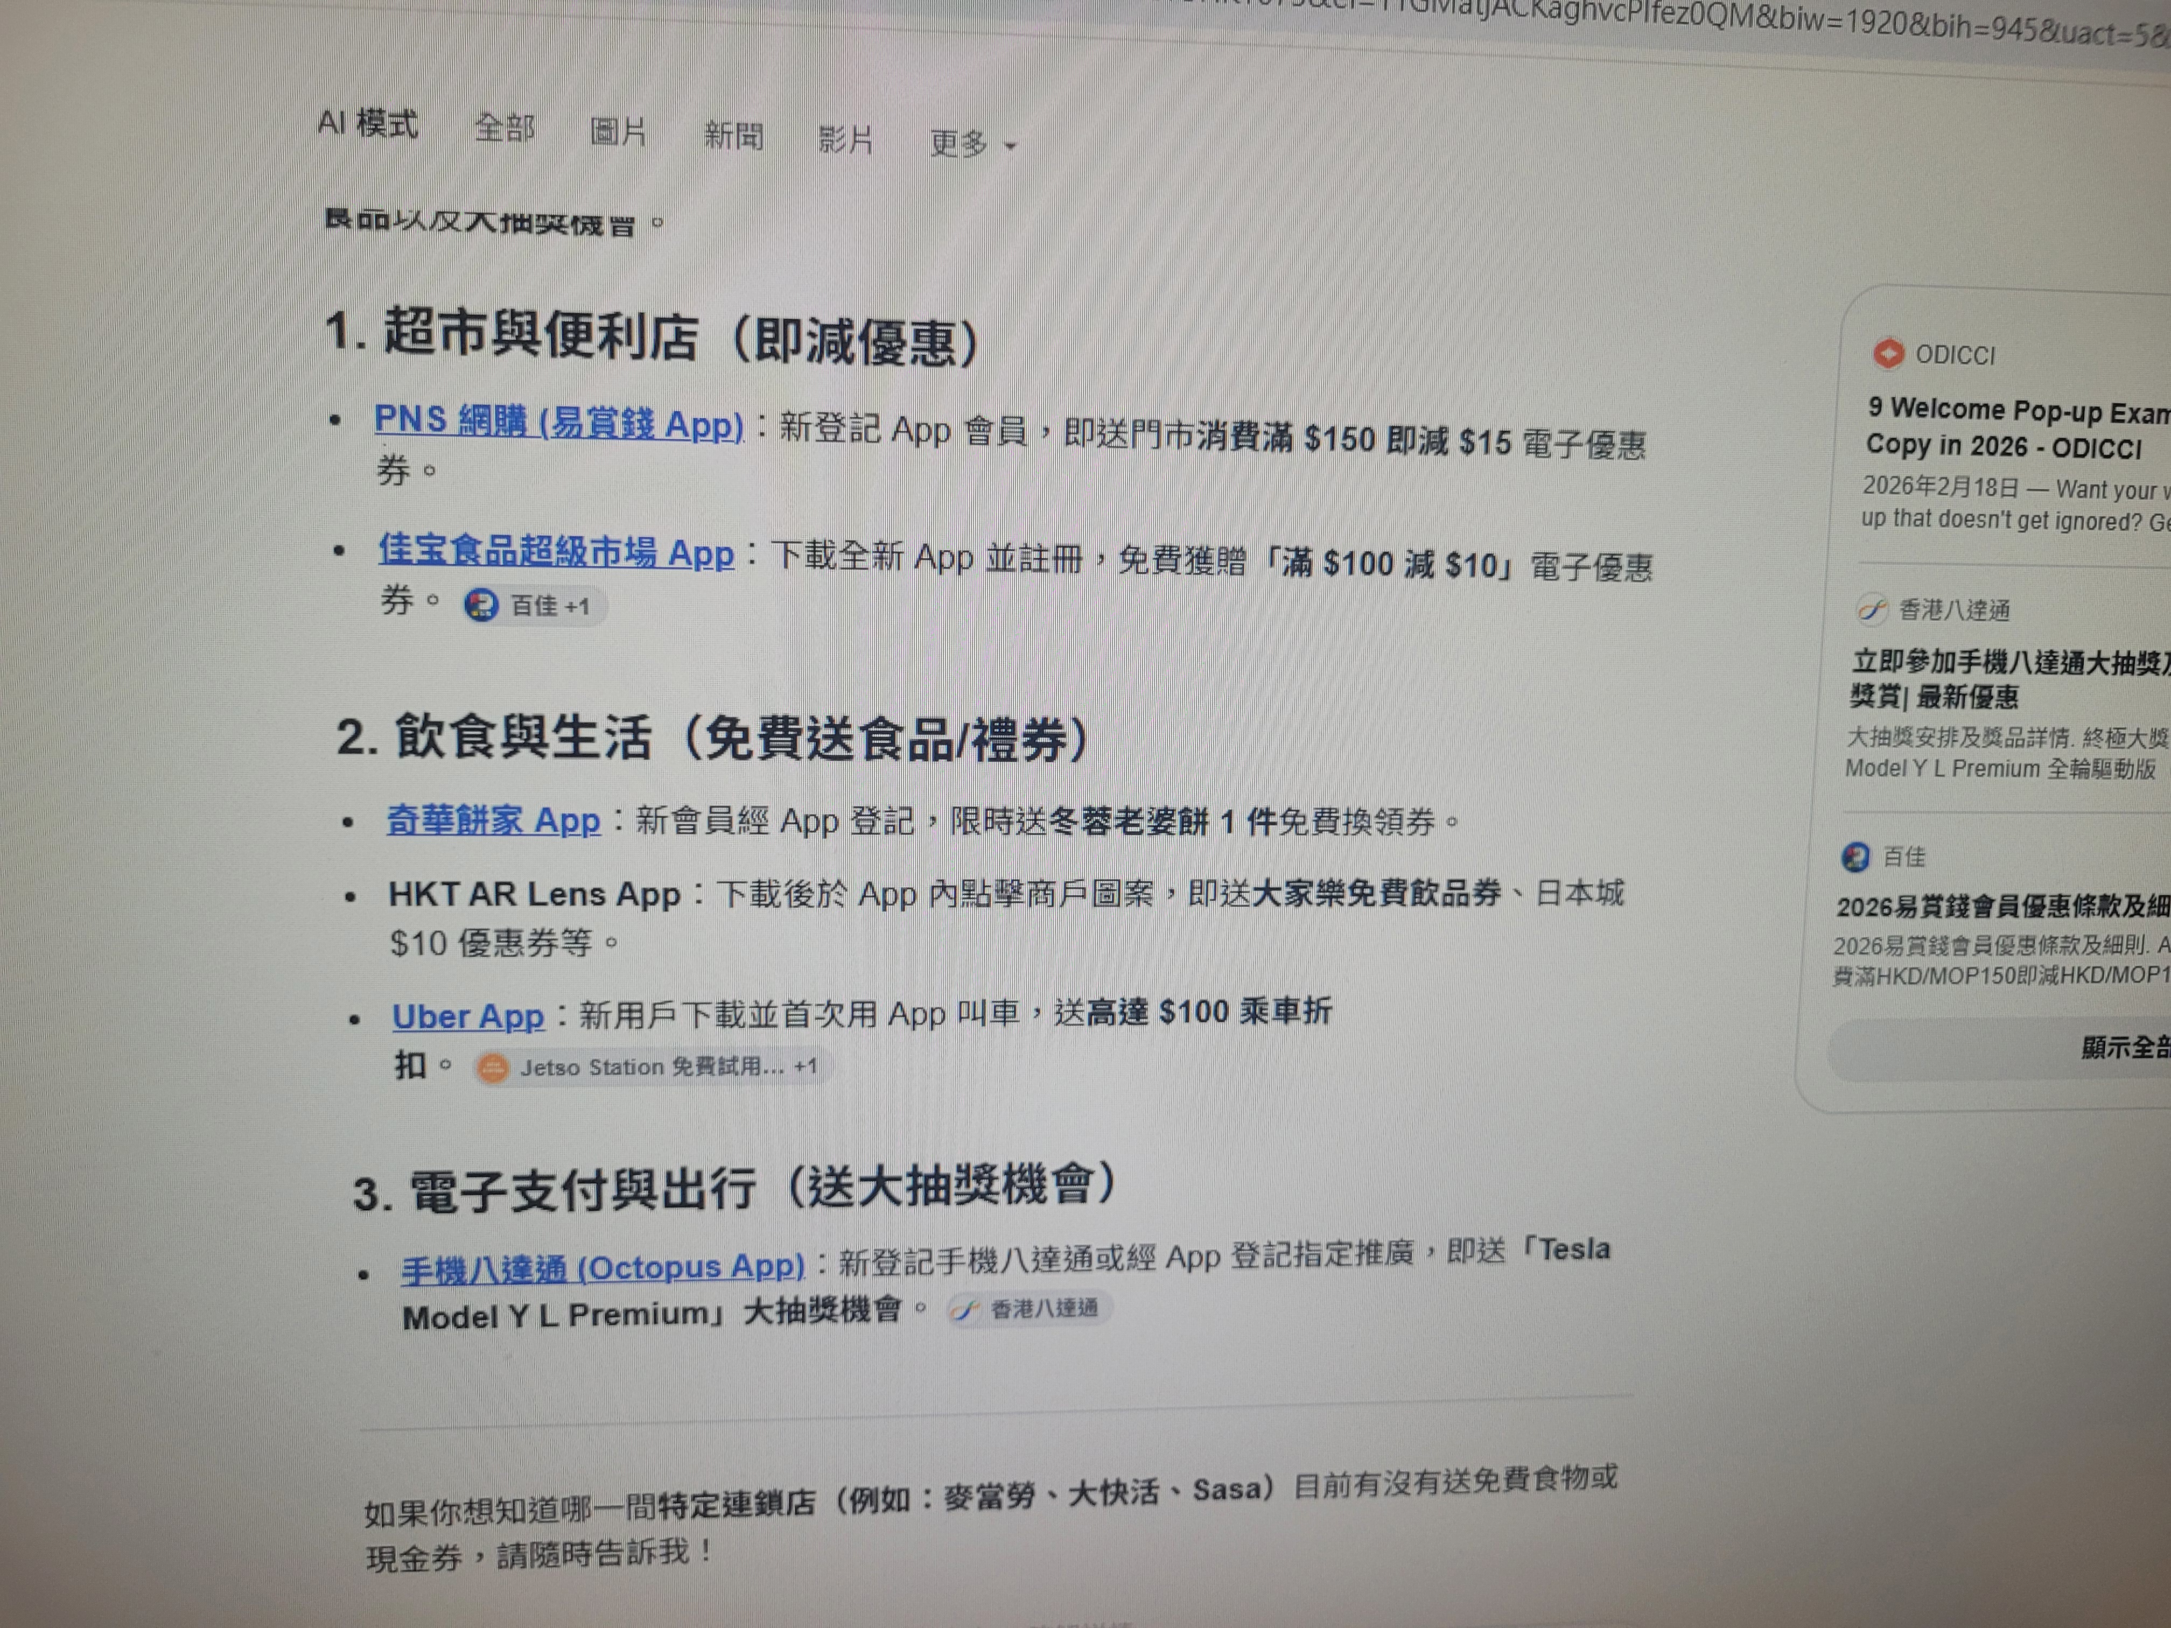The width and height of the screenshot is (2171, 1628).
Task: Open the 全部 results tab
Action: 505,128
